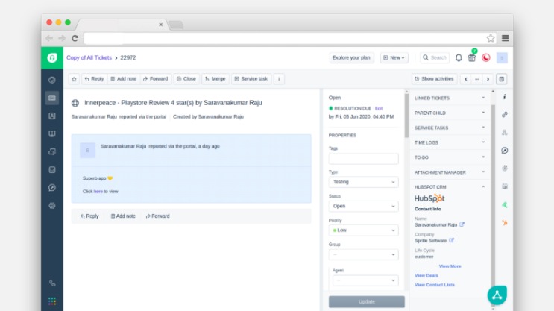The width and height of the screenshot is (554, 311).
Task: Open the View Deals link
Action: pyautogui.click(x=426, y=275)
